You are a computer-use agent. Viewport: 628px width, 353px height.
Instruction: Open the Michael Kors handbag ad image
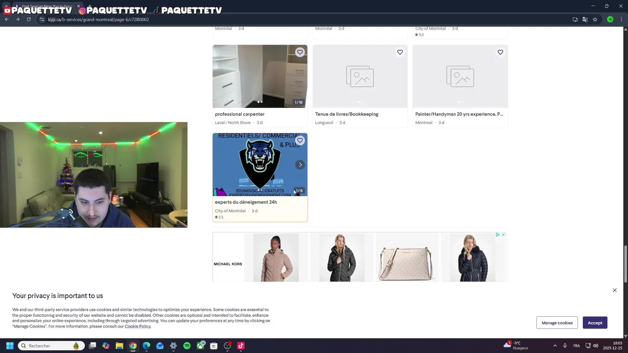(x=407, y=257)
